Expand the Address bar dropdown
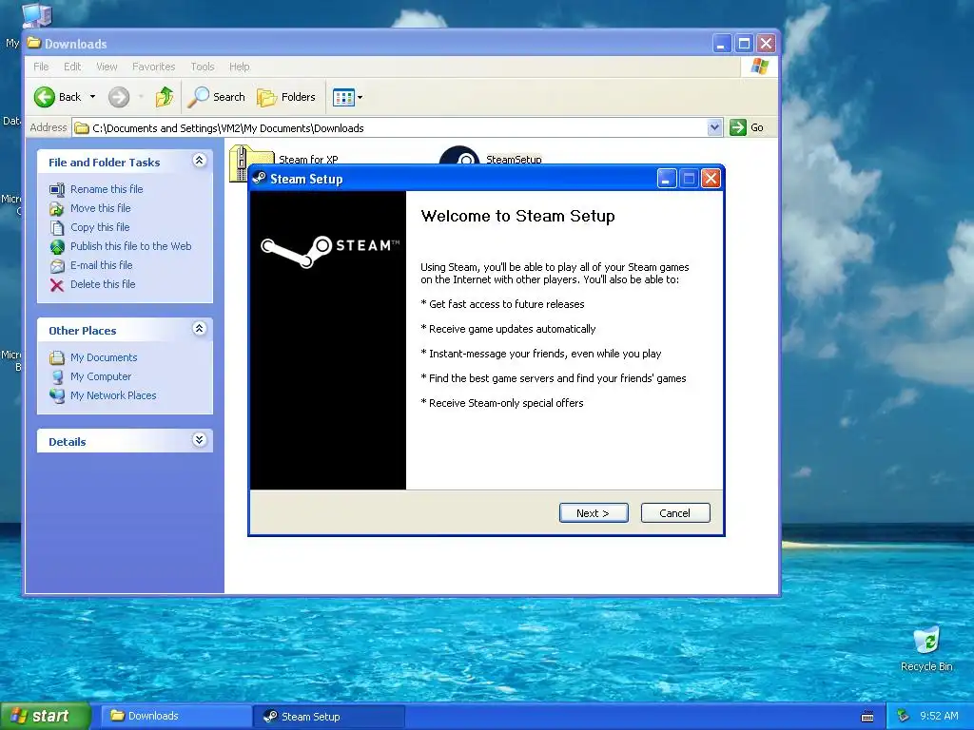 click(x=714, y=127)
